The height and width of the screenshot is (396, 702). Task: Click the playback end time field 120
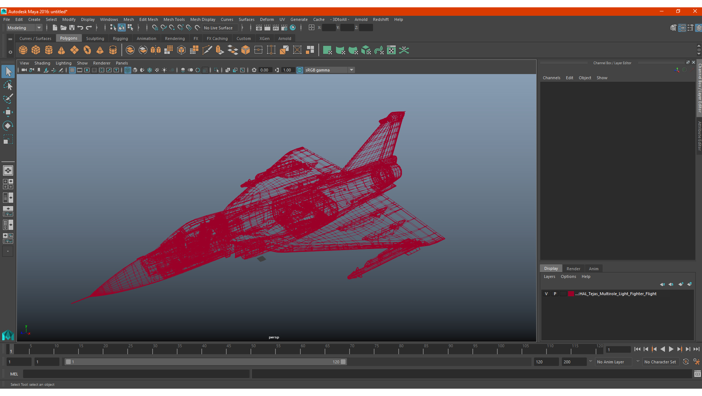click(x=546, y=362)
